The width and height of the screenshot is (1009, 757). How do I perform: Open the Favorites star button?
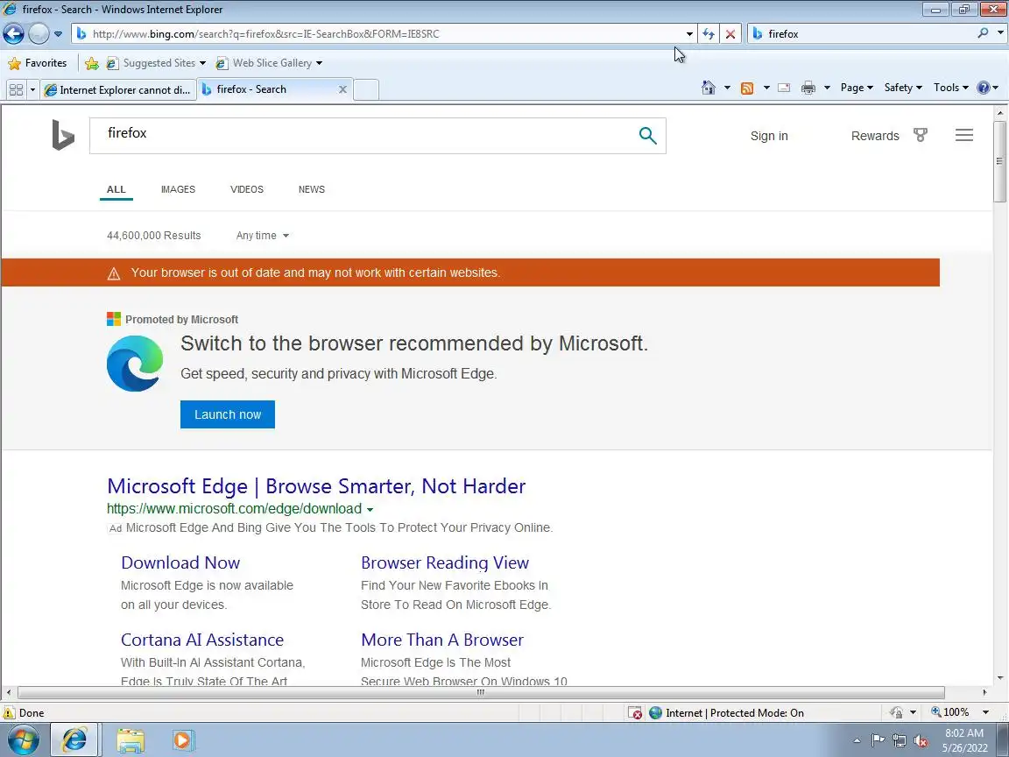pyautogui.click(x=38, y=63)
